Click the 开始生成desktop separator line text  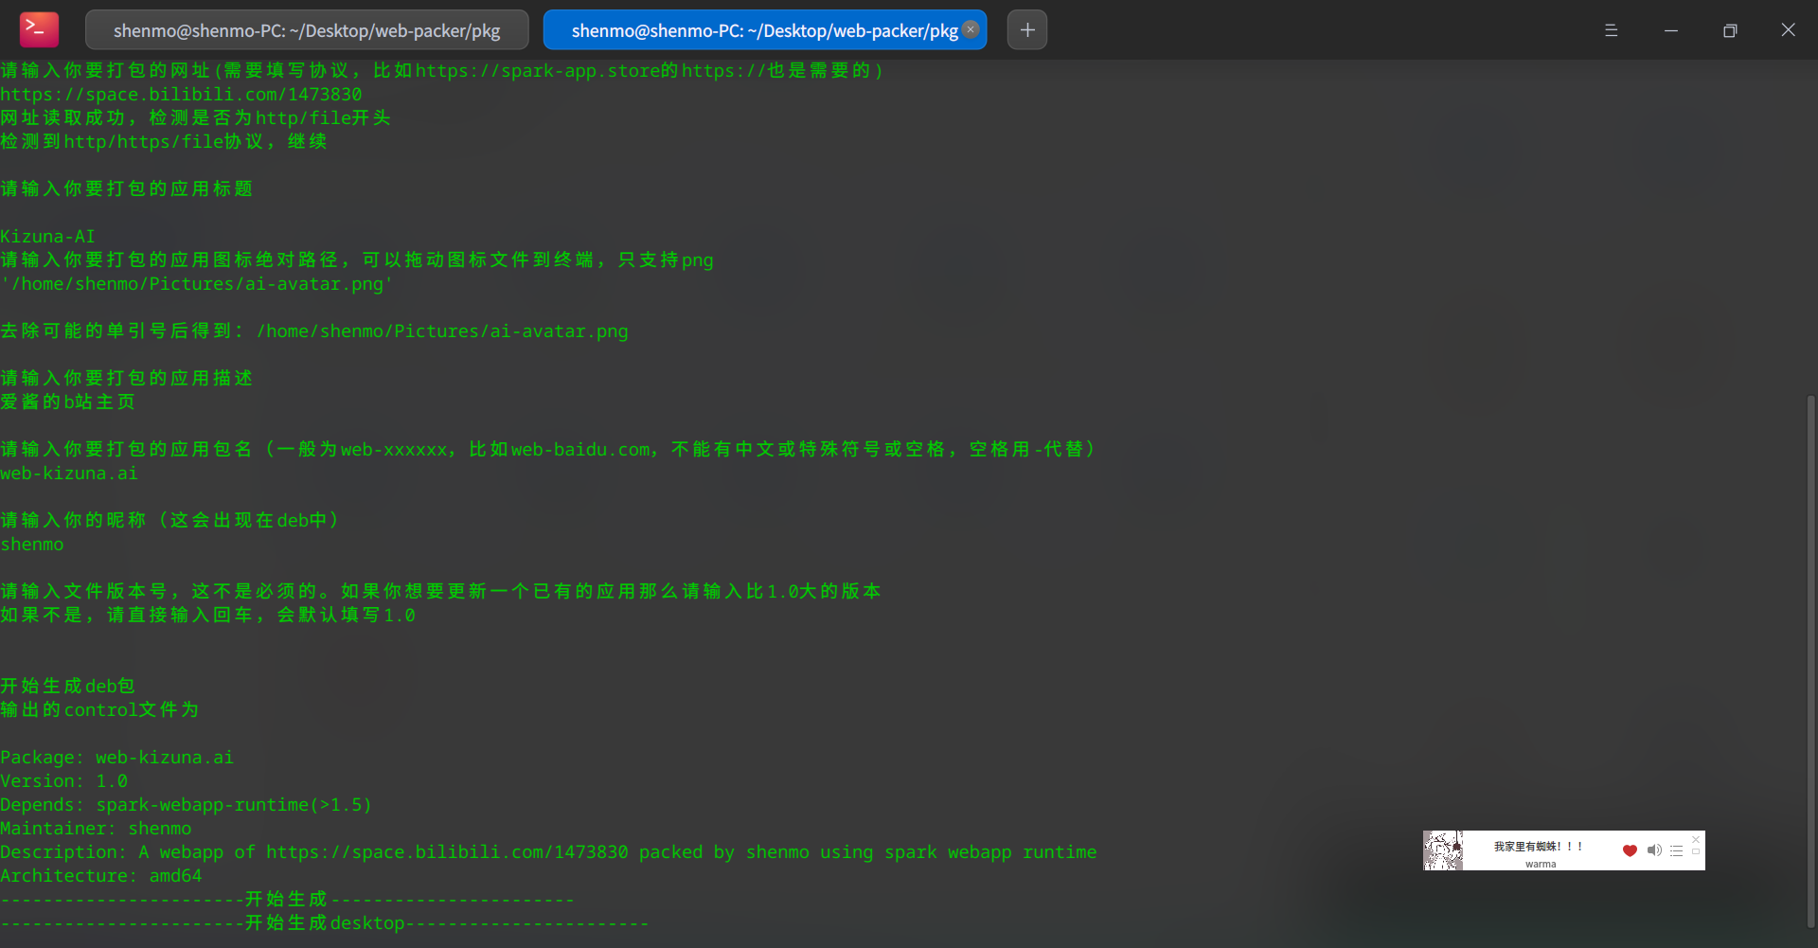point(325,922)
